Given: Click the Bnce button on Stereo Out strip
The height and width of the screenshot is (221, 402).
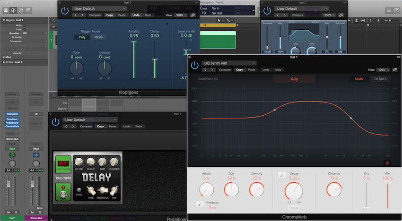Looking at the screenshot, I should click(39, 208).
